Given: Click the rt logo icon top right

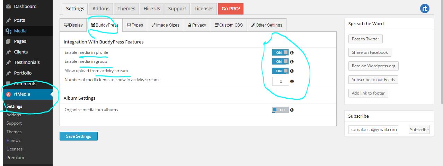Looking at the screenshot, I should [425, 9].
